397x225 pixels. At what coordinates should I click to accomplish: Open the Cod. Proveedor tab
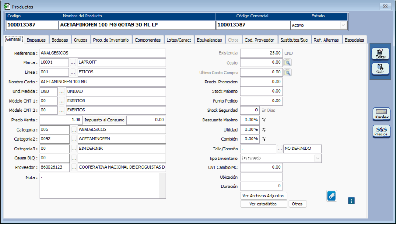[259, 40]
